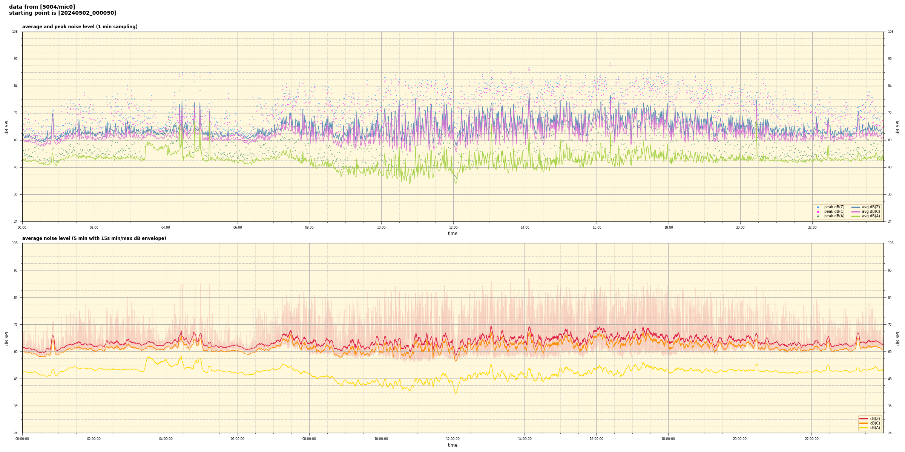Click the green peak dB(A) legend marker

point(818,216)
